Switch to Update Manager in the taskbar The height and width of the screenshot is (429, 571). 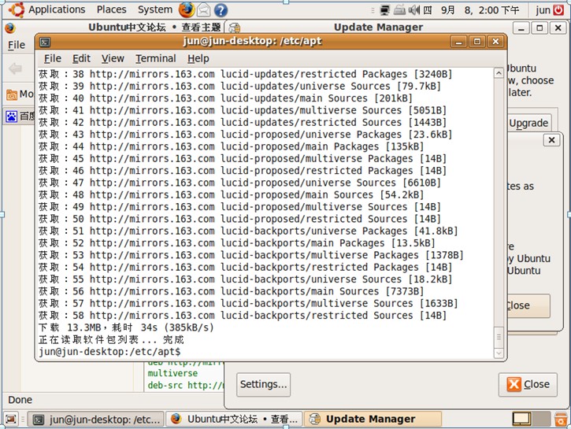pyautogui.click(x=362, y=420)
